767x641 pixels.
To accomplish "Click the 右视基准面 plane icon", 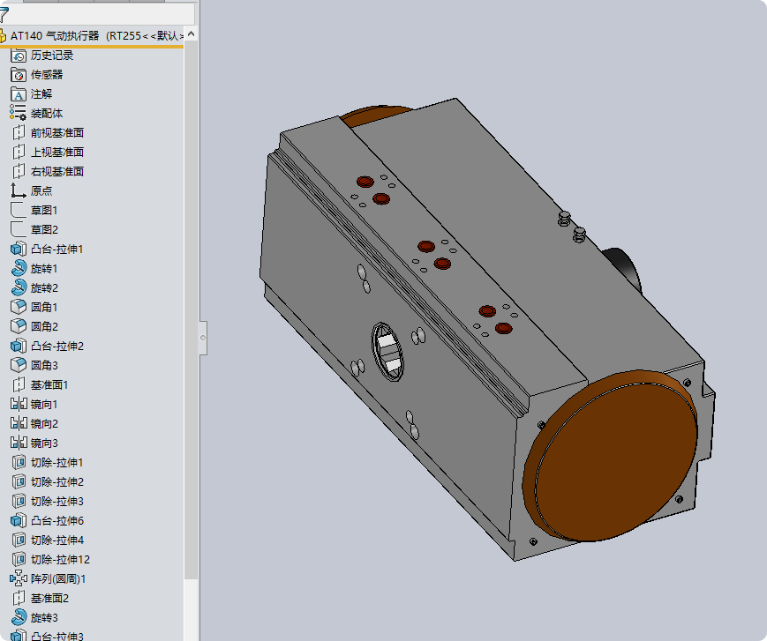I will [19, 171].
